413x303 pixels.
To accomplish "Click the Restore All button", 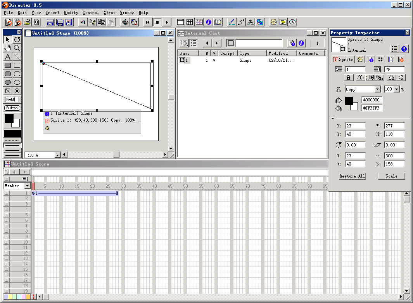I will tap(352, 176).
